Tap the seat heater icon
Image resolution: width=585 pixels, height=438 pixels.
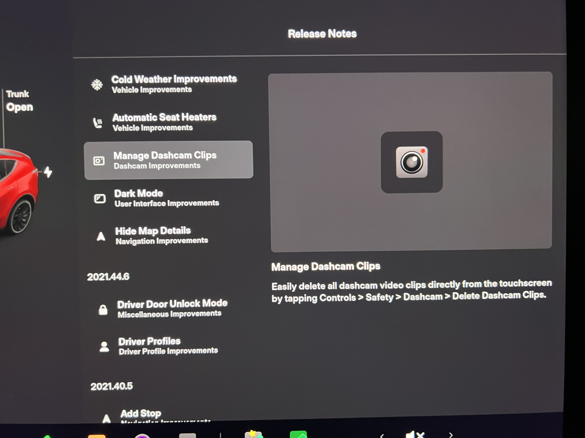[98, 123]
